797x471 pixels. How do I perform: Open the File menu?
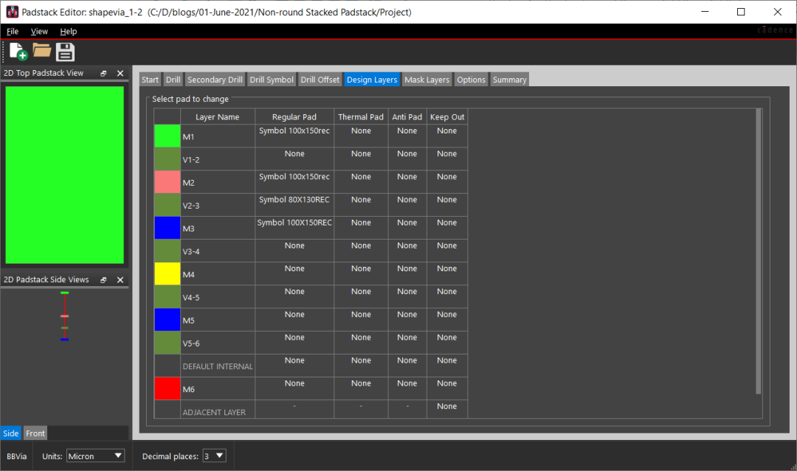click(x=13, y=32)
